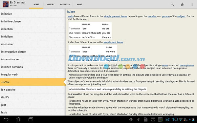Tap the Android debug notification icon
The width and height of the screenshot is (197, 123).
coord(131,119)
